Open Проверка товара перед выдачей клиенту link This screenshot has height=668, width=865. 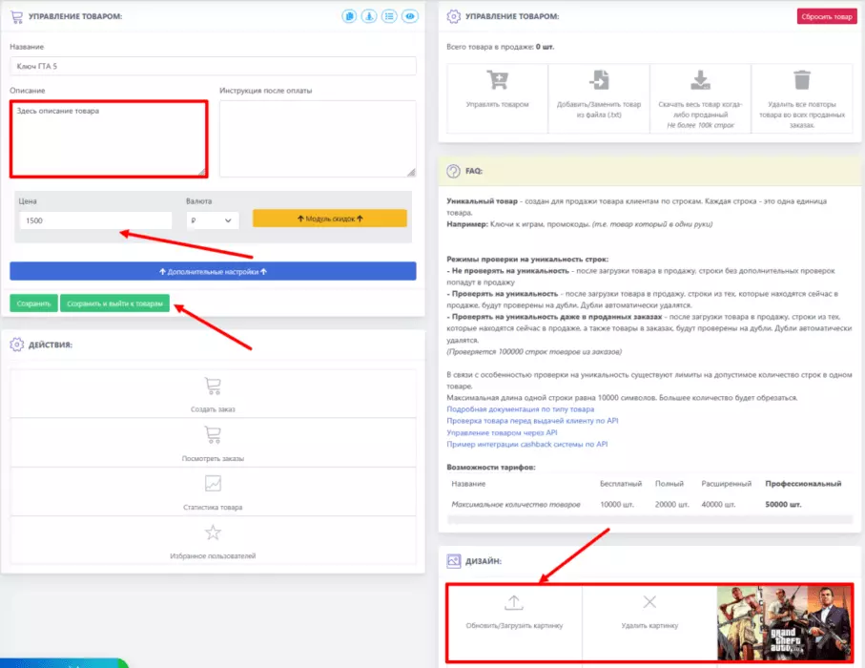click(532, 421)
